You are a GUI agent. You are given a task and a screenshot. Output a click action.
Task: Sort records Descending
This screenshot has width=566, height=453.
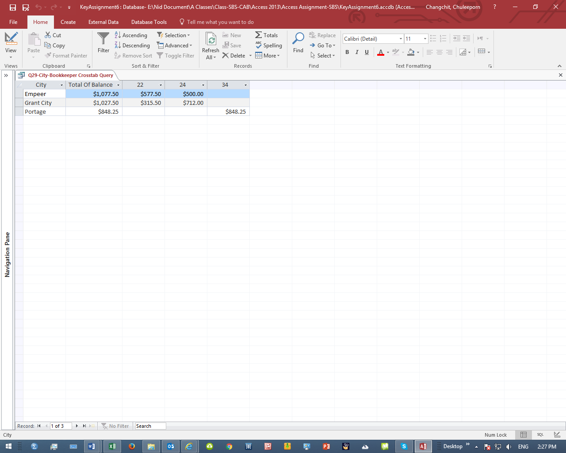pyautogui.click(x=133, y=45)
